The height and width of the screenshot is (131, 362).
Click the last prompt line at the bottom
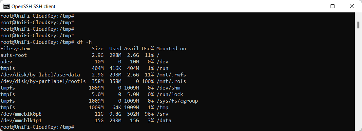[37, 127]
